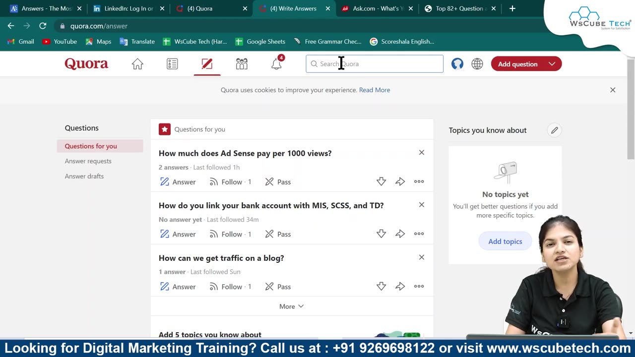Viewport: 635px width, 357px height.
Task: Downvote the bank account MIS question
Action: [381, 234]
